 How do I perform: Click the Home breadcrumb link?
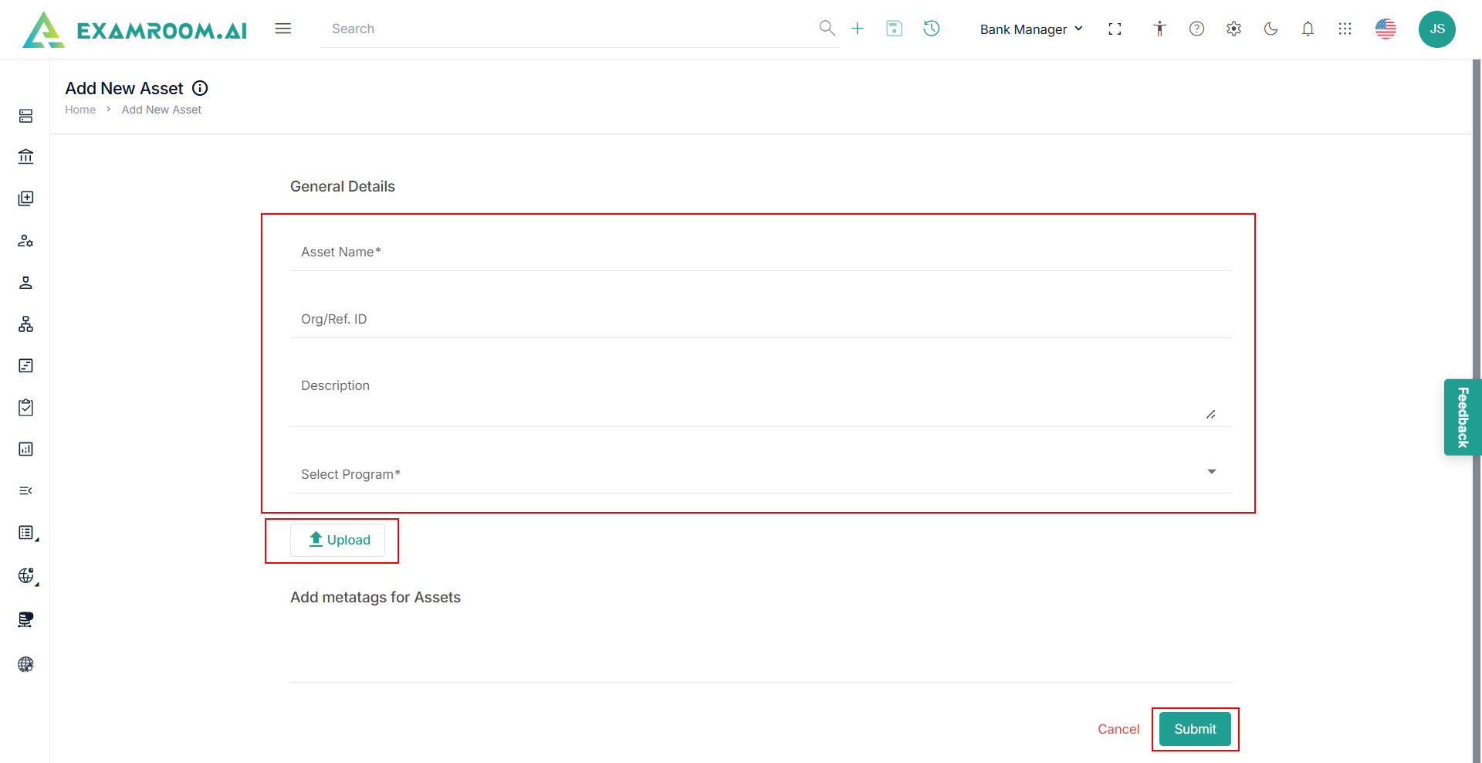click(x=80, y=110)
